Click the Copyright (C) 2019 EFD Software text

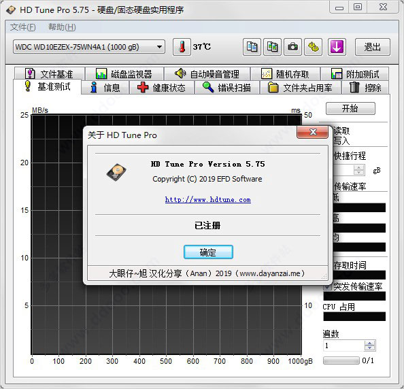click(x=207, y=179)
